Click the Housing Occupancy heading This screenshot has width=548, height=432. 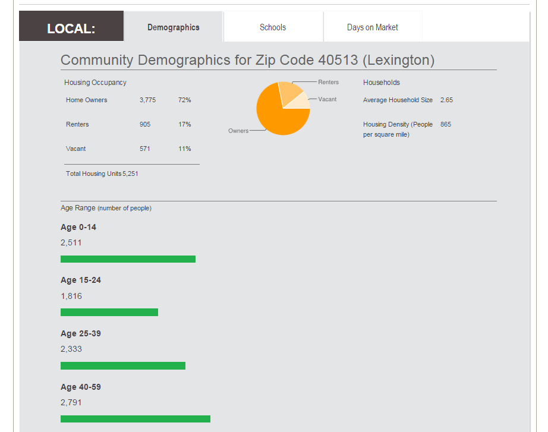point(95,83)
